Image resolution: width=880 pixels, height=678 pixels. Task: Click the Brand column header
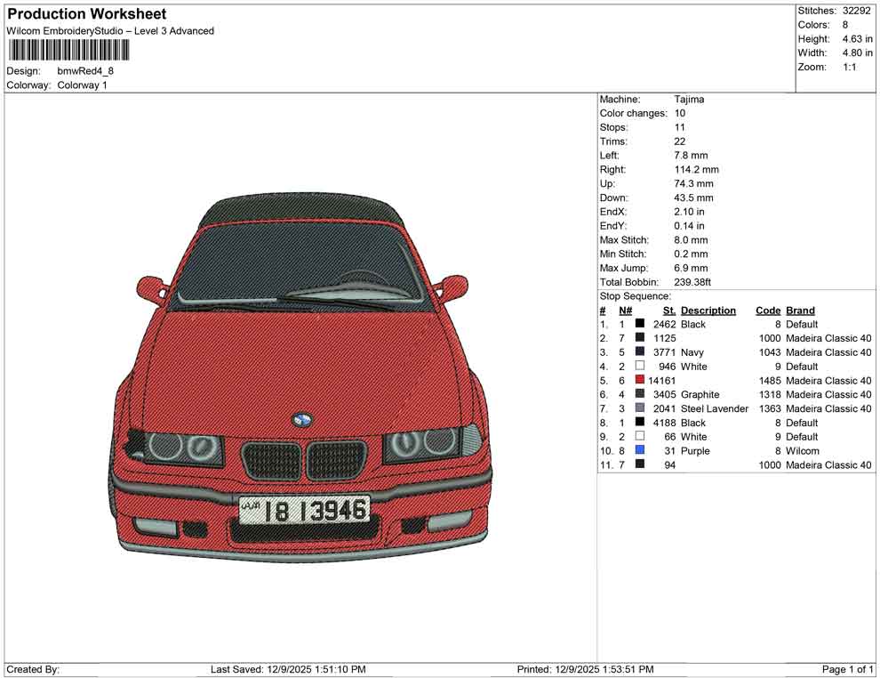tap(798, 310)
